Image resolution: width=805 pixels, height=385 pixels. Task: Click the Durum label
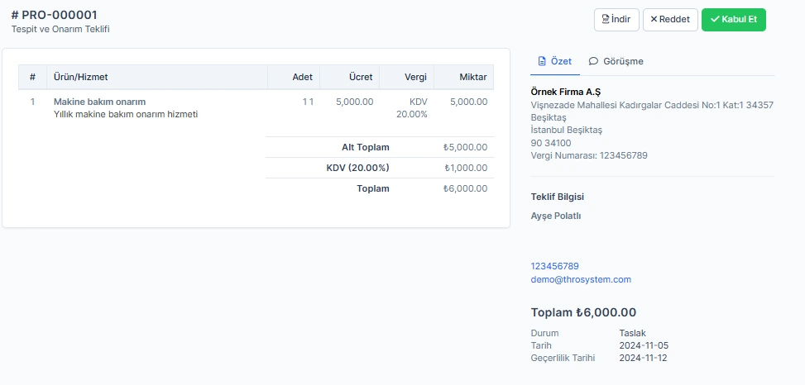[x=544, y=333]
